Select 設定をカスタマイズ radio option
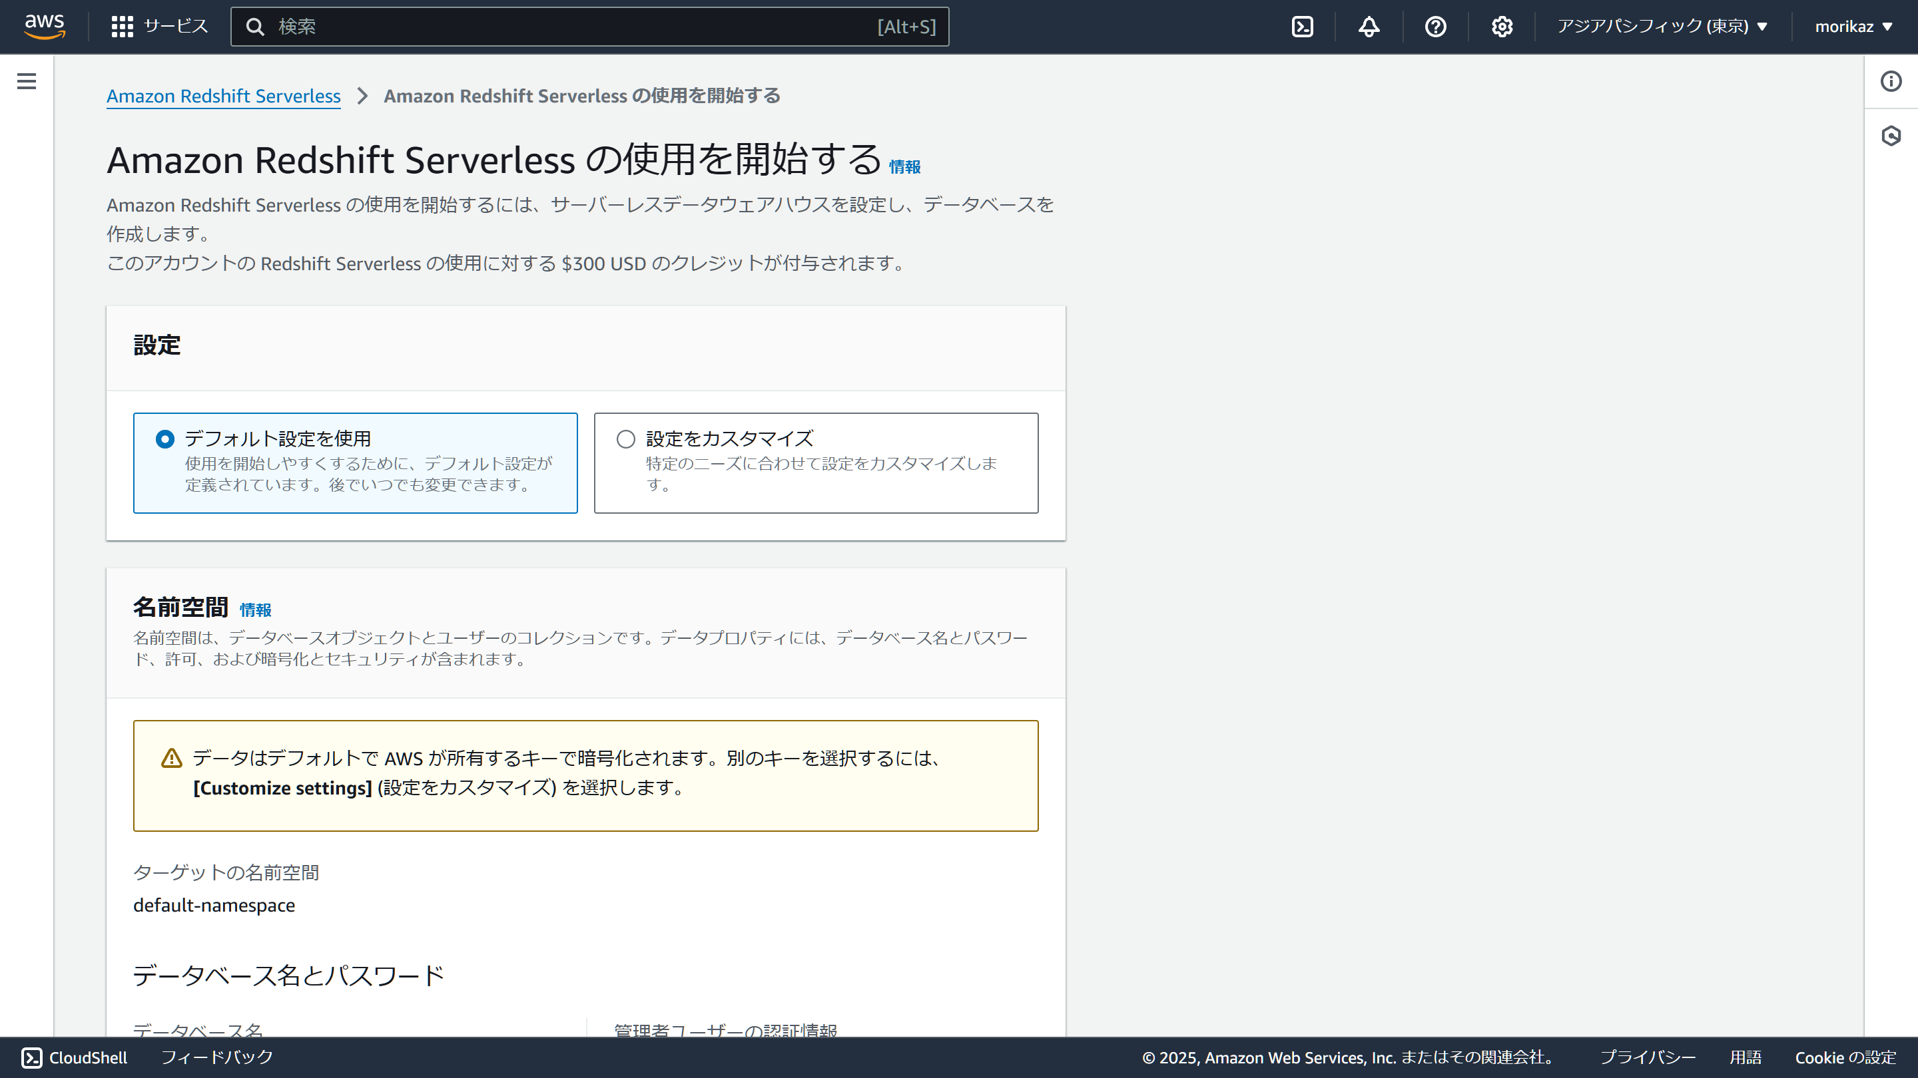 coord(626,439)
